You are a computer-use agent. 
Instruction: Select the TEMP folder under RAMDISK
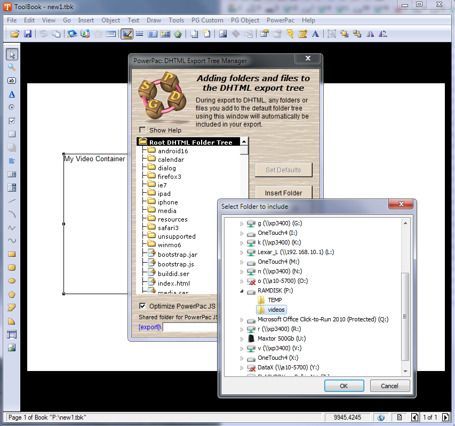pyautogui.click(x=269, y=300)
